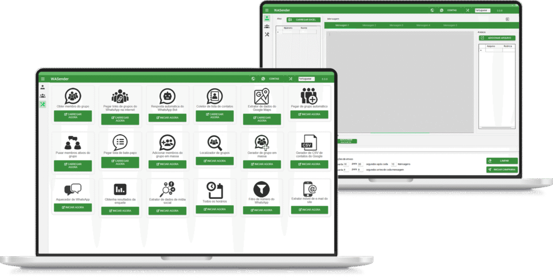Click the large message text area in the back window
Screen dimensions: 553x278
click(400, 82)
